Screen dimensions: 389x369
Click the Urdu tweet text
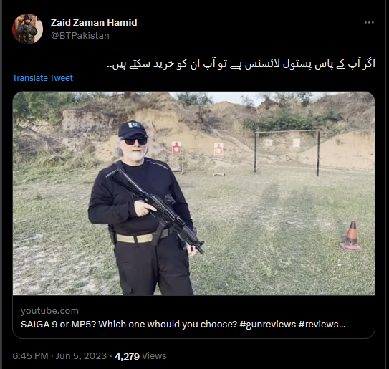pyautogui.click(x=241, y=64)
